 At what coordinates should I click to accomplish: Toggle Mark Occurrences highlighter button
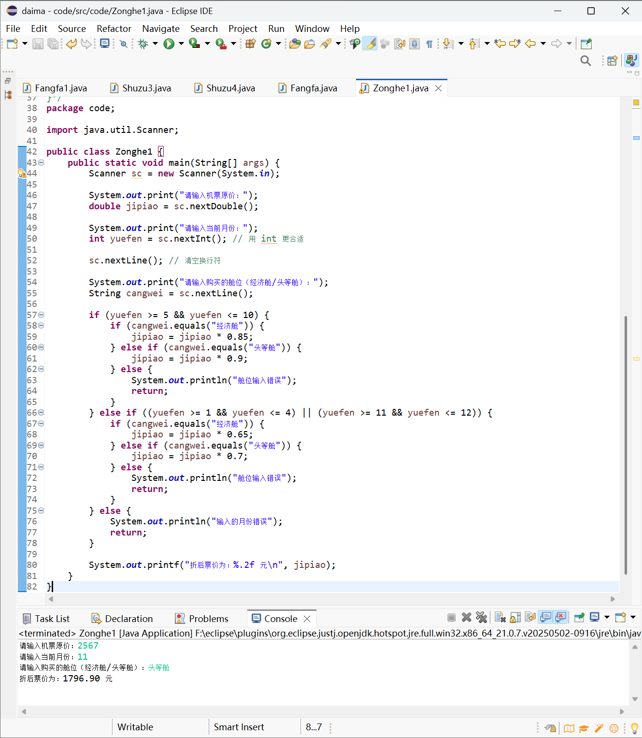point(370,44)
